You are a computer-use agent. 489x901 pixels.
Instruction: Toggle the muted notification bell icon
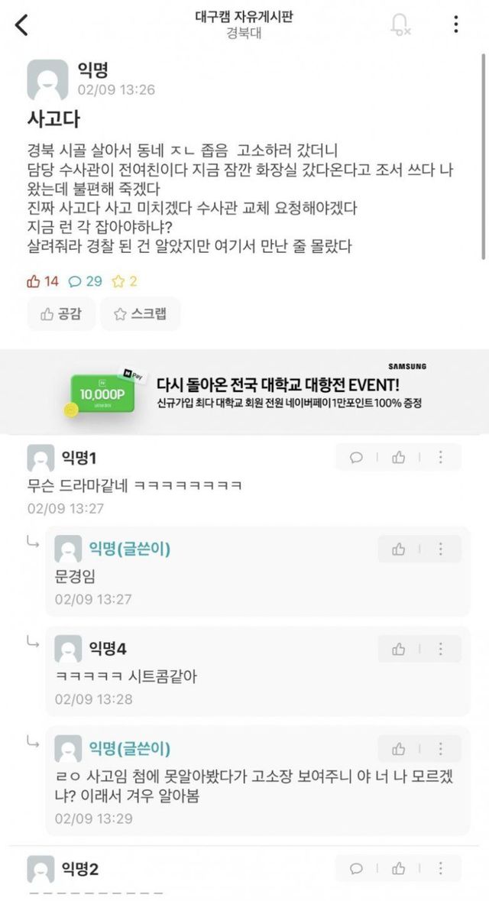tap(400, 24)
